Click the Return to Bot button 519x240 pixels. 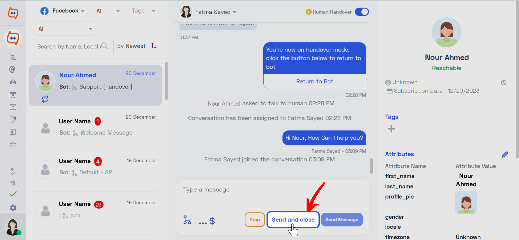pyautogui.click(x=315, y=82)
